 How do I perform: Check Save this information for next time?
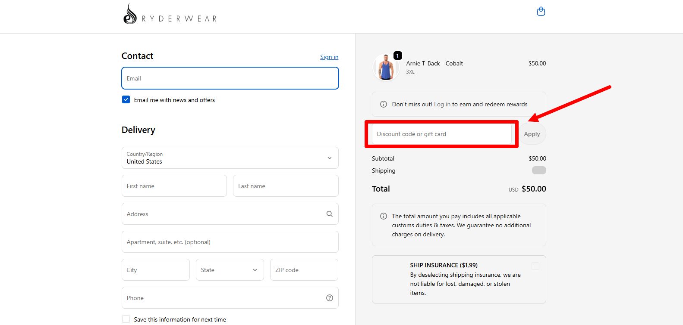(126, 319)
